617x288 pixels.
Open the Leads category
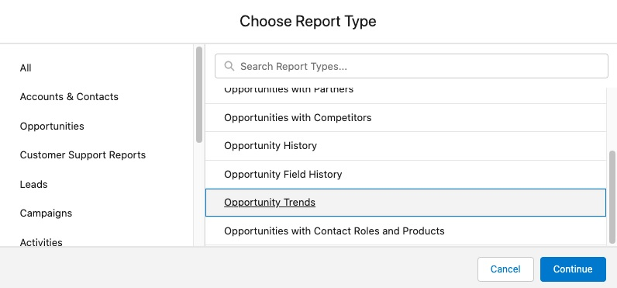click(x=33, y=185)
